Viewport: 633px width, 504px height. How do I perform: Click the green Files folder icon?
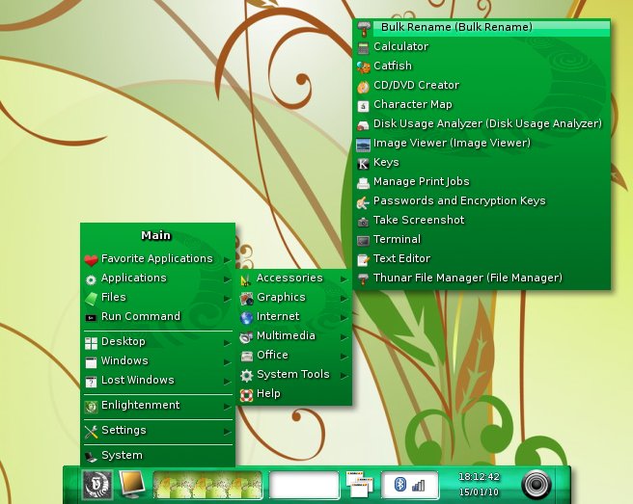pyautogui.click(x=92, y=299)
